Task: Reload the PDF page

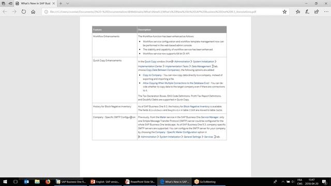Action: click(24, 12)
